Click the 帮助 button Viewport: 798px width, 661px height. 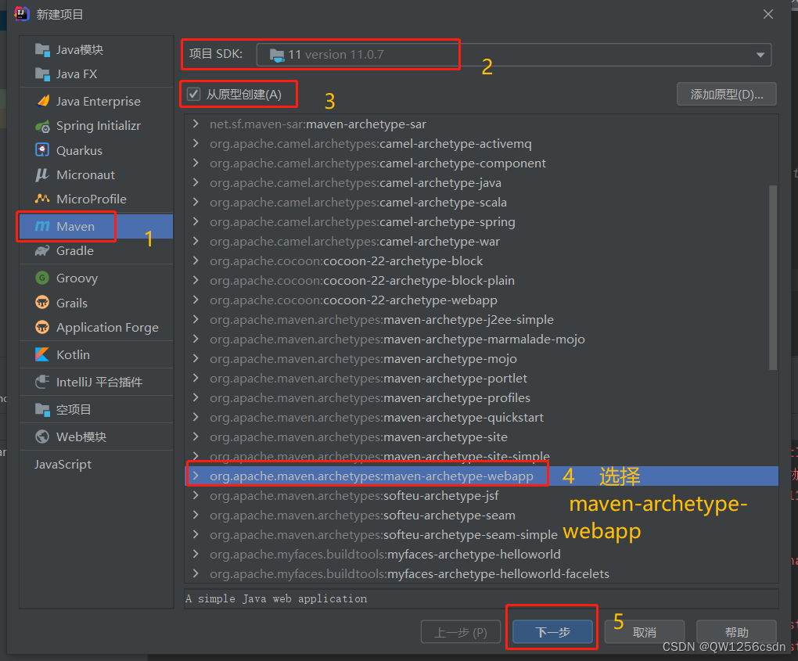pos(736,633)
